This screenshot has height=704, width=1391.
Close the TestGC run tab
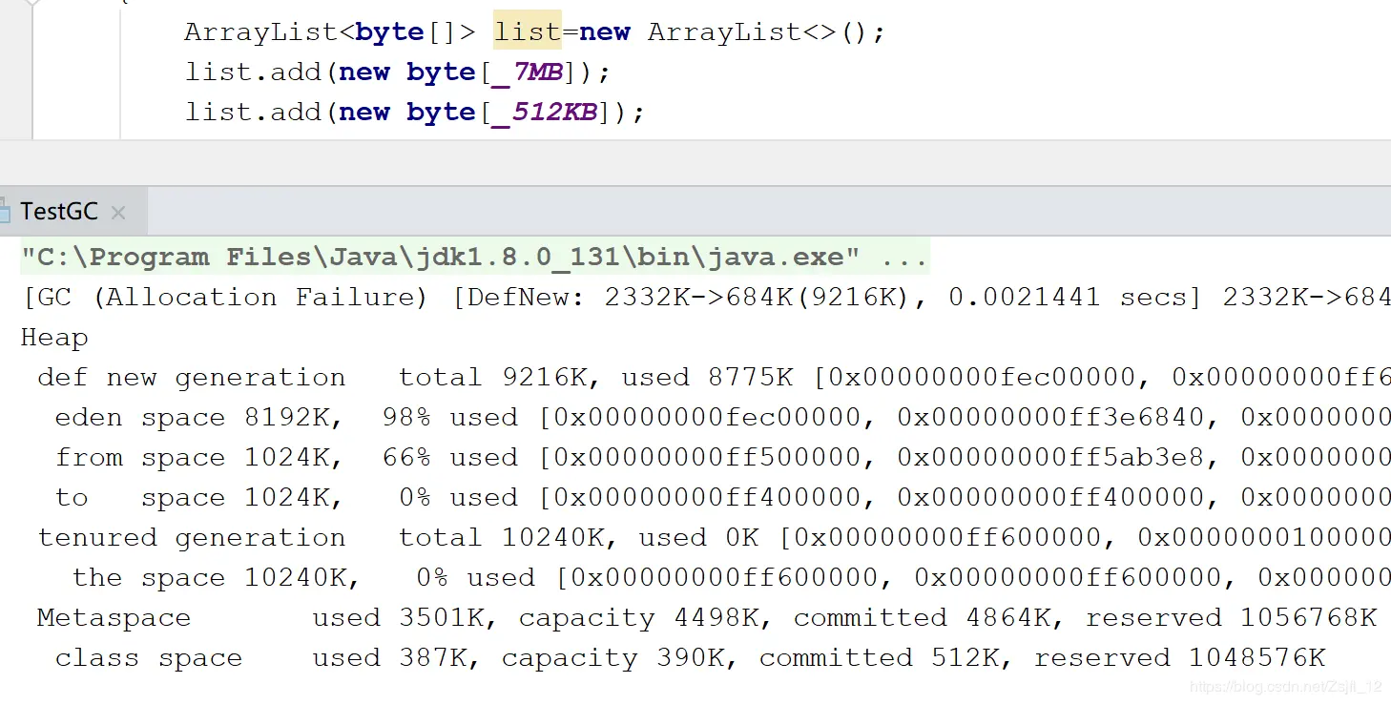pos(118,213)
